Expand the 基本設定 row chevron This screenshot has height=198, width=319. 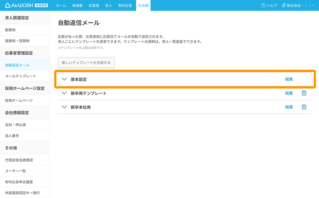coord(64,79)
